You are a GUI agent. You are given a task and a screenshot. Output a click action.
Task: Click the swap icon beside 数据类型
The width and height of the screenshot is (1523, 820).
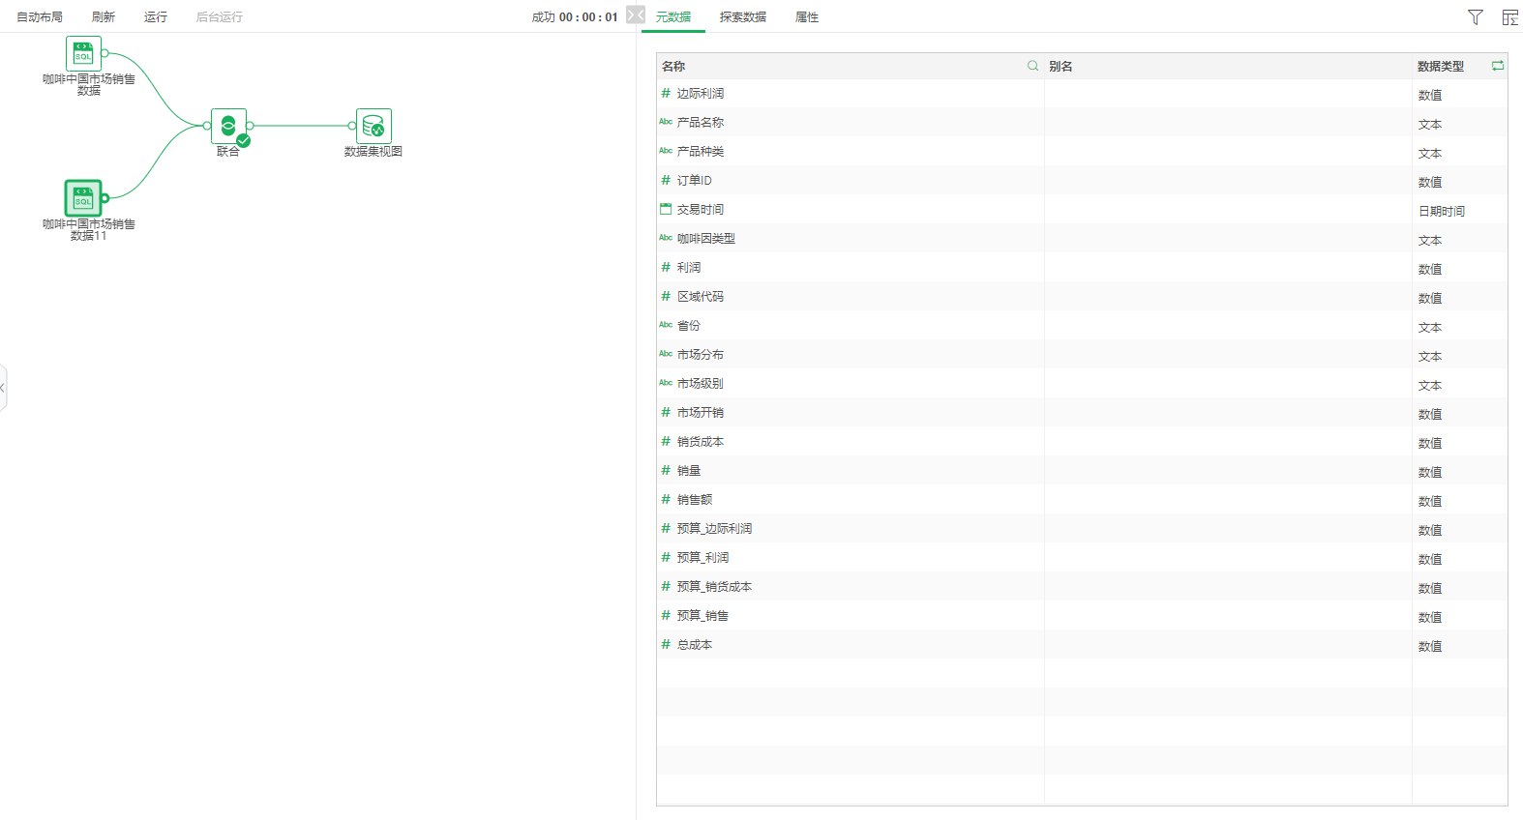[x=1497, y=66]
